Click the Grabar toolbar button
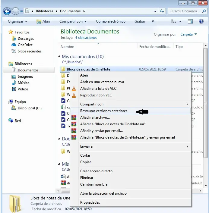The image size is (209, 213). pyautogui.click(x=140, y=21)
